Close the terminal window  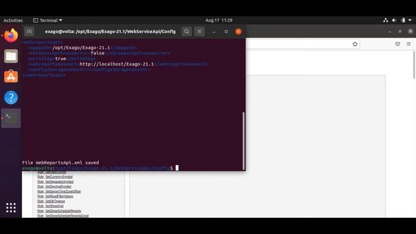tap(239, 32)
